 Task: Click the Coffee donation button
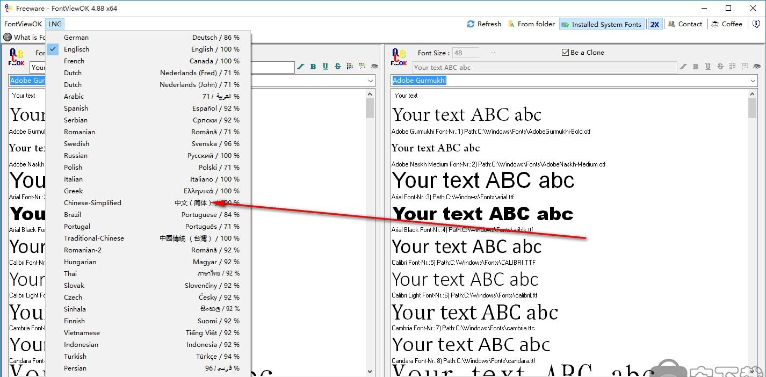(x=726, y=24)
